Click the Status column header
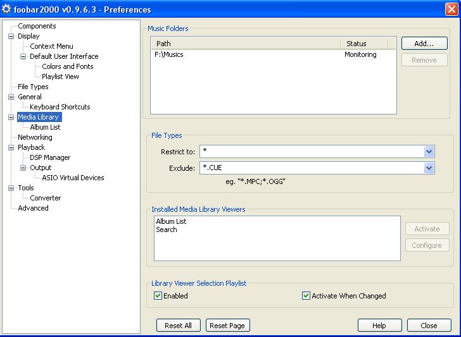The width and height of the screenshot is (461, 337). 364,44
